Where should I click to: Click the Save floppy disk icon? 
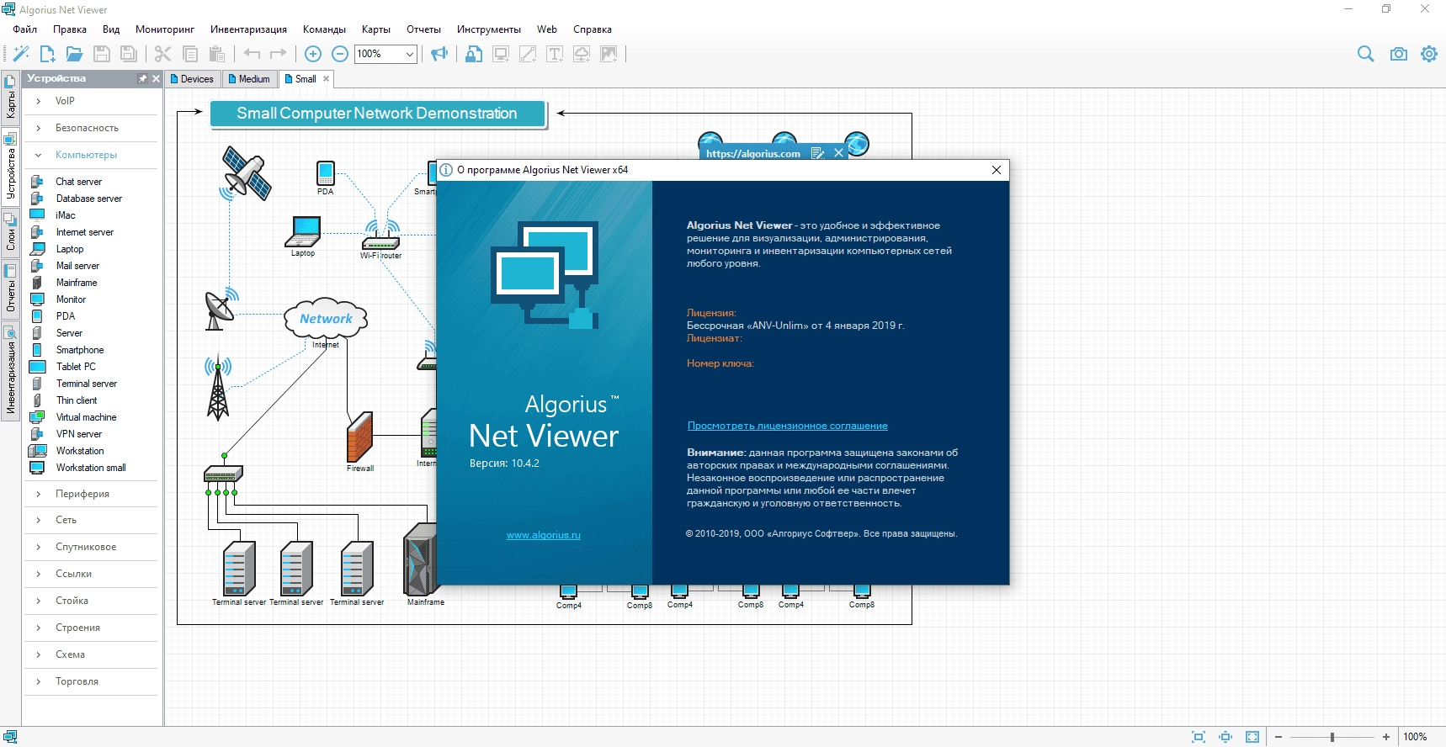coord(102,54)
